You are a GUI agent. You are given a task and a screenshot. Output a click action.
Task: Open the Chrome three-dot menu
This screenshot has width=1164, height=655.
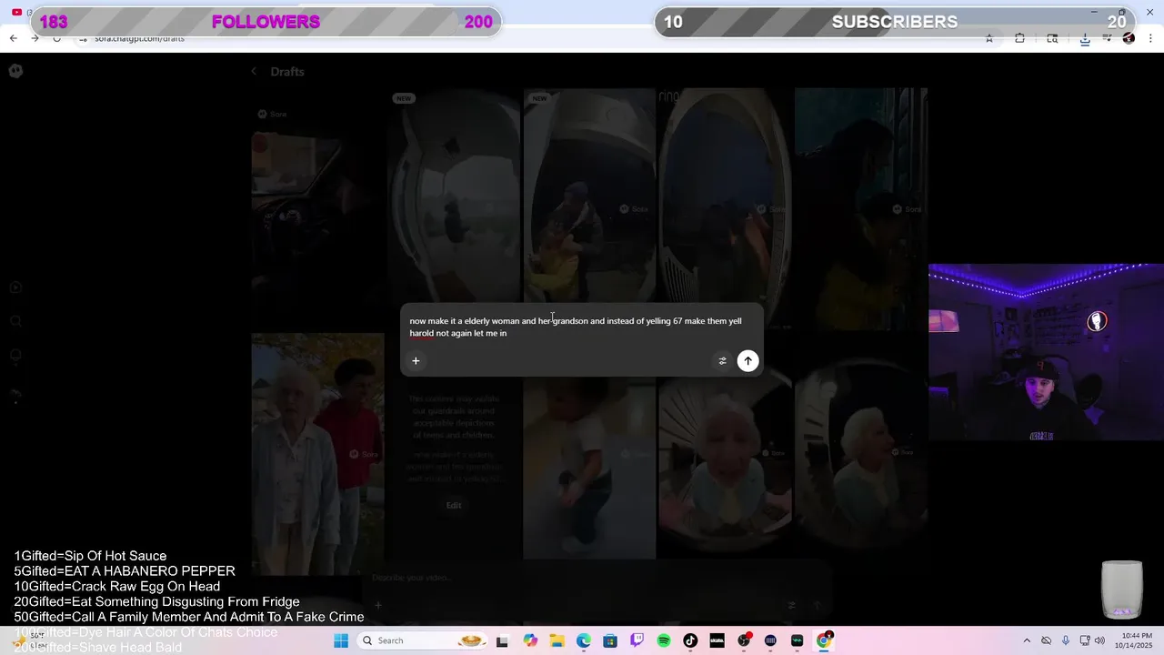point(1151,38)
